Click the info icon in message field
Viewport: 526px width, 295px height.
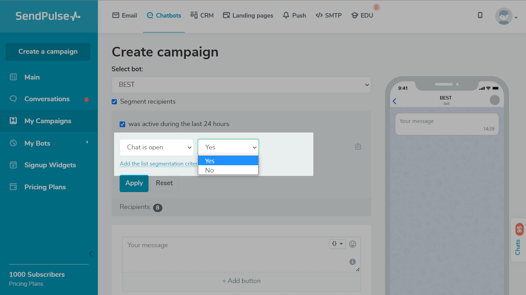point(352,262)
